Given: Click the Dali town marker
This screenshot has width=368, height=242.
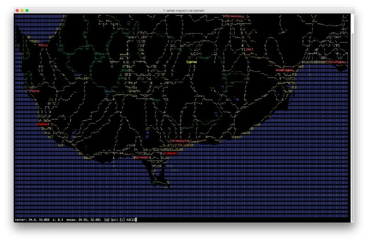Looking at the screenshot, I should 249,49.
